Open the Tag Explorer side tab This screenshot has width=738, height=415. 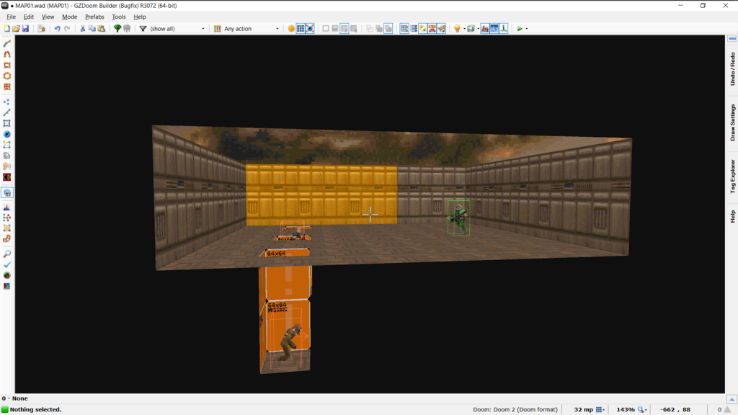click(x=732, y=177)
